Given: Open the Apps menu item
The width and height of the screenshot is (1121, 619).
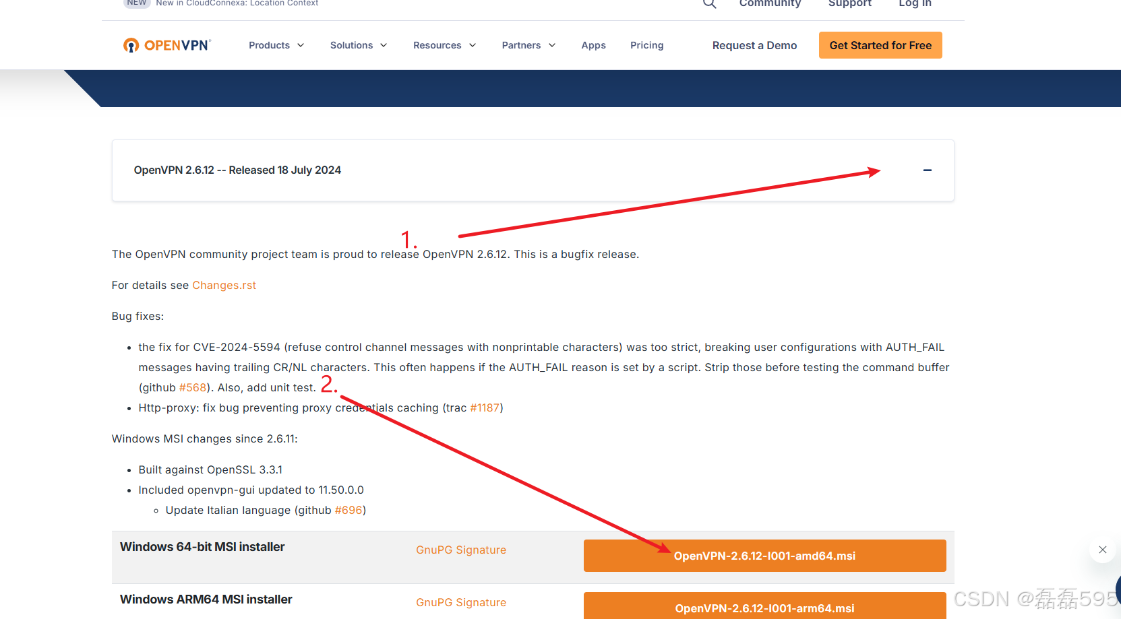Looking at the screenshot, I should click(594, 45).
